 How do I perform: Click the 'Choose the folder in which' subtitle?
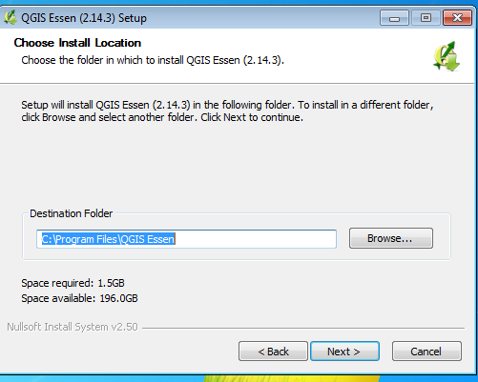click(x=153, y=60)
